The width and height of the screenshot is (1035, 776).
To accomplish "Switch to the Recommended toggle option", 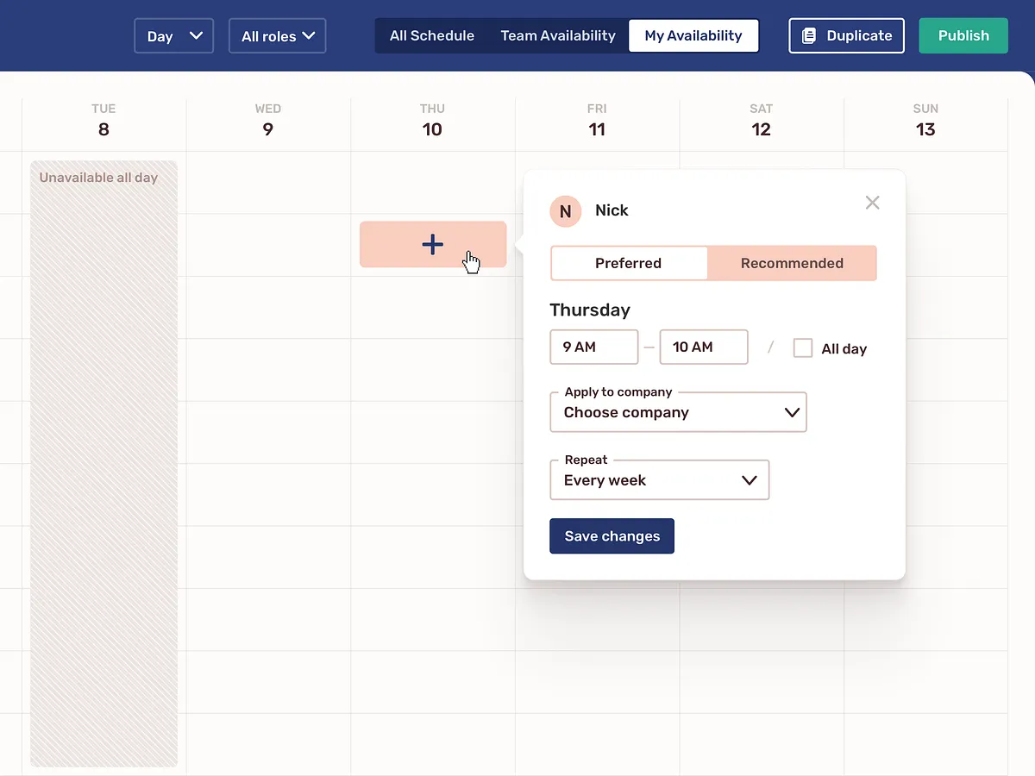I will (792, 263).
